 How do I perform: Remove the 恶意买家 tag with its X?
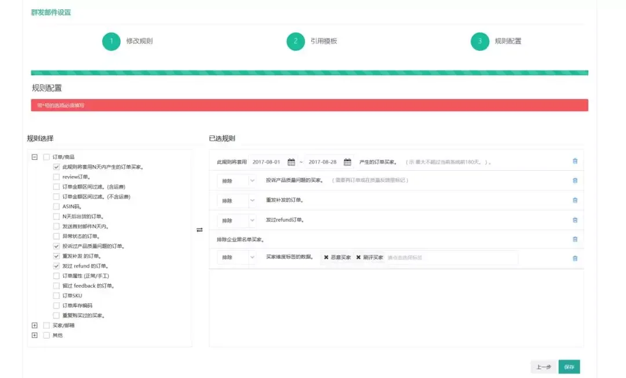pyautogui.click(x=326, y=257)
